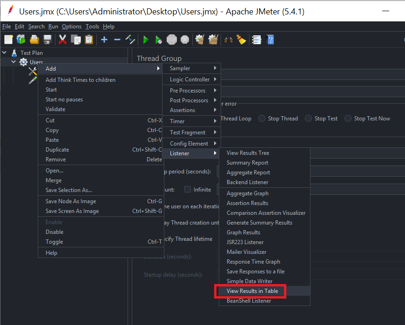405x325 pixels.
Task: Click Add Think Times to children
Action: tap(101, 80)
